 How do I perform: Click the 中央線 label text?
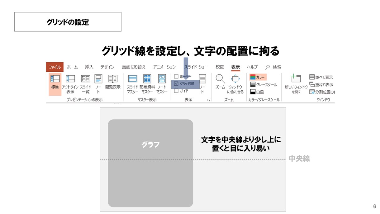299,159
